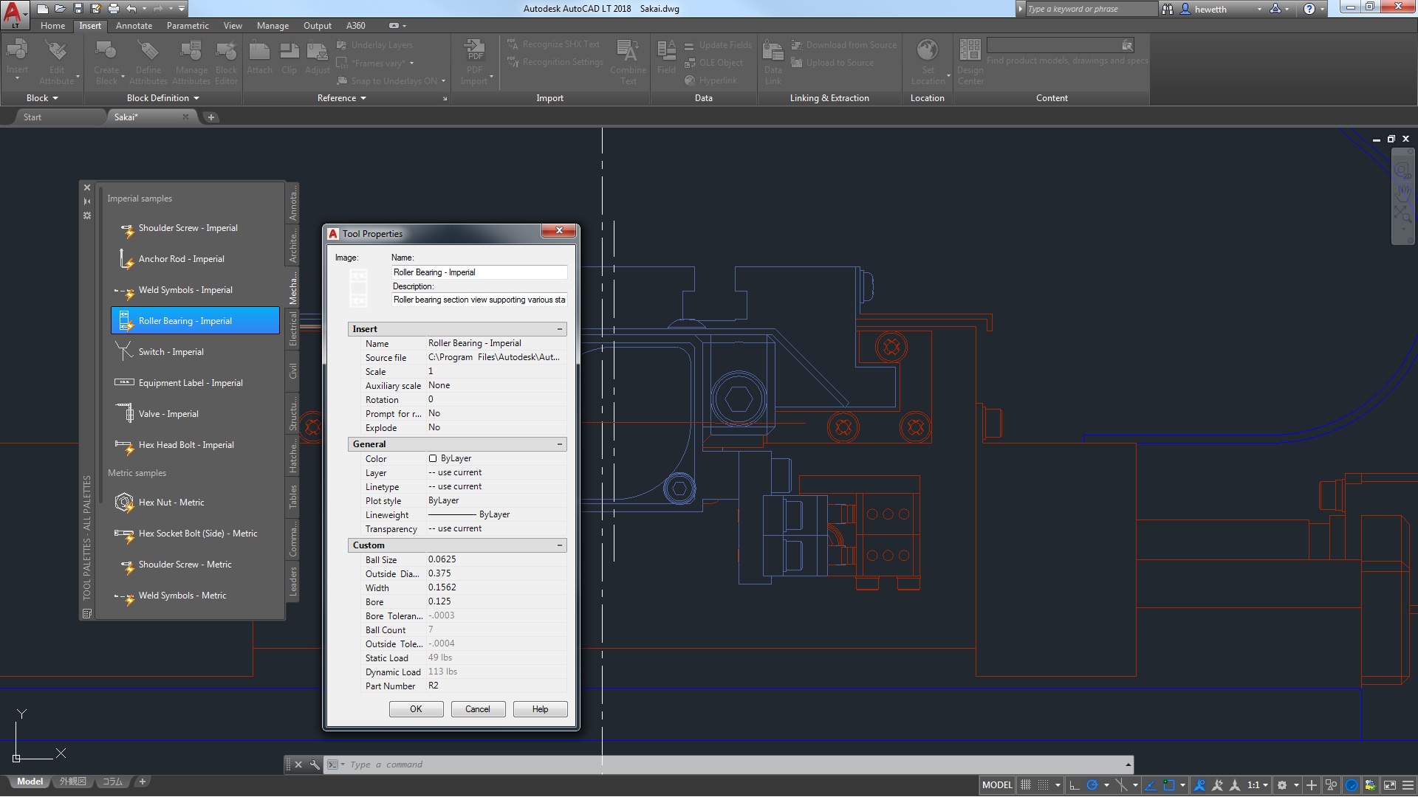Click the Hex Head Bolt Imperial tool icon
This screenshot has height=797, width=1418.
coord(123,445)
